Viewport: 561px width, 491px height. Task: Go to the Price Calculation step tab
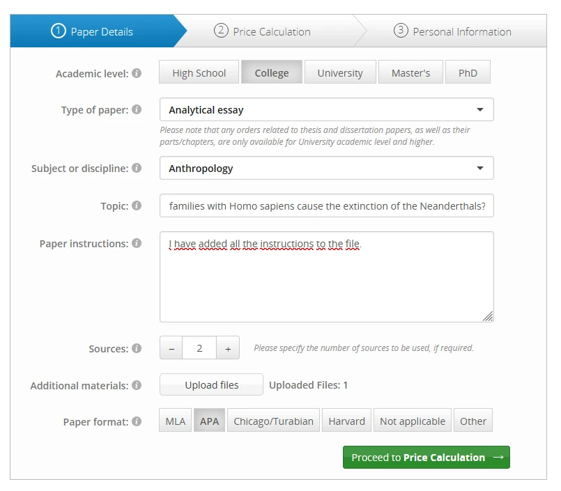click(272, 31)
